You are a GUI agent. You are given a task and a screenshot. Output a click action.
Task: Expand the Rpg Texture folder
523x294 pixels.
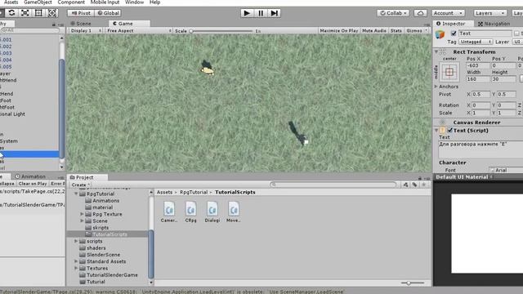coord(82,214)
